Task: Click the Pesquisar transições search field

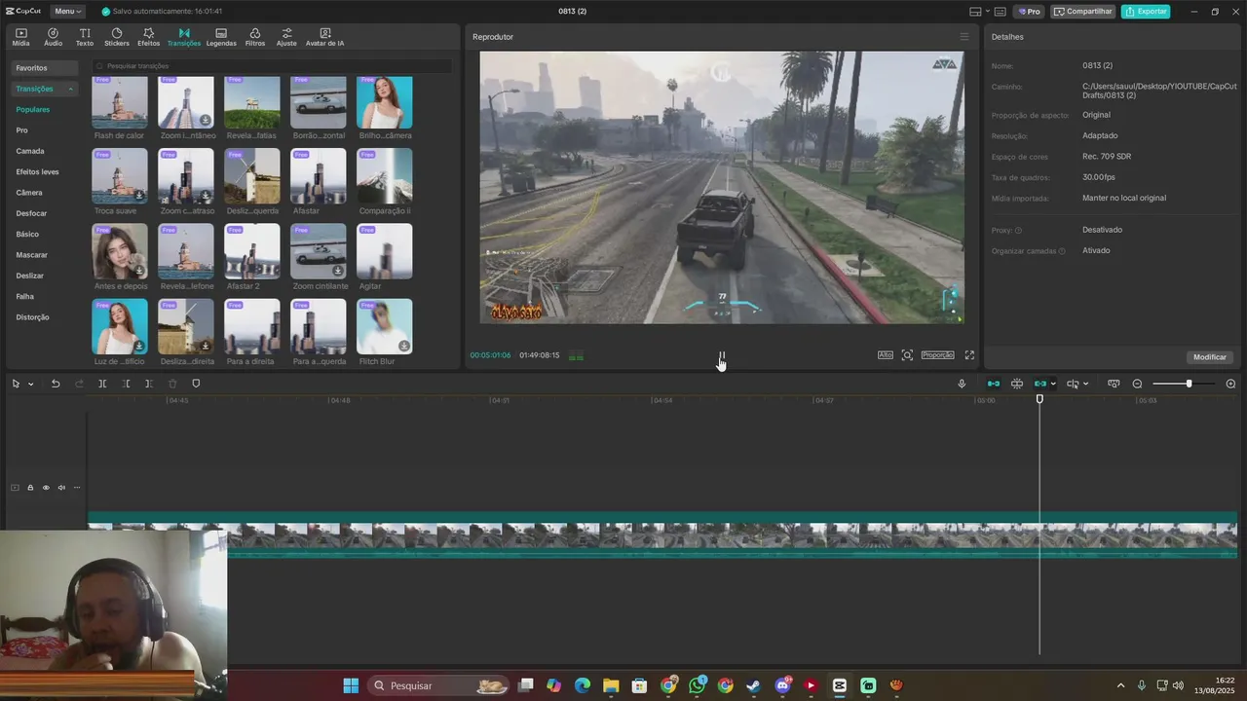Action: [x=272, y=66]
